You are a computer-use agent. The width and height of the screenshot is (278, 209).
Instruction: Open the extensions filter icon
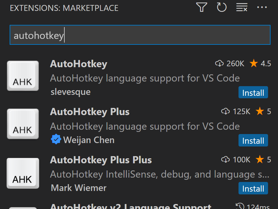coord(202,7)
